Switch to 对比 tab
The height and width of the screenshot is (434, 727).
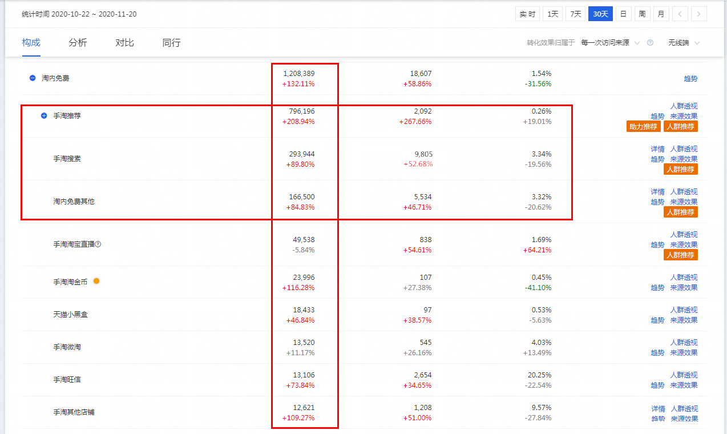pyautogui.click(x=124, y=43)
